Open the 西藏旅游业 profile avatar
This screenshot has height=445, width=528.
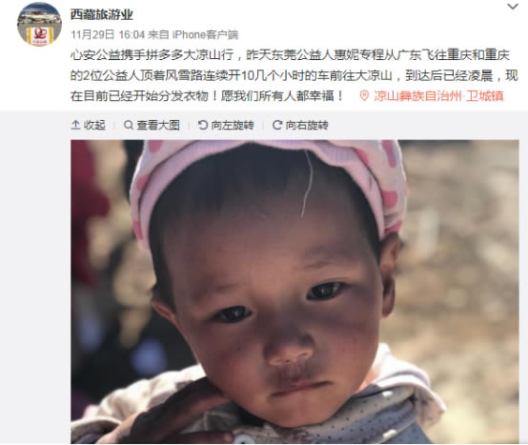39,24
